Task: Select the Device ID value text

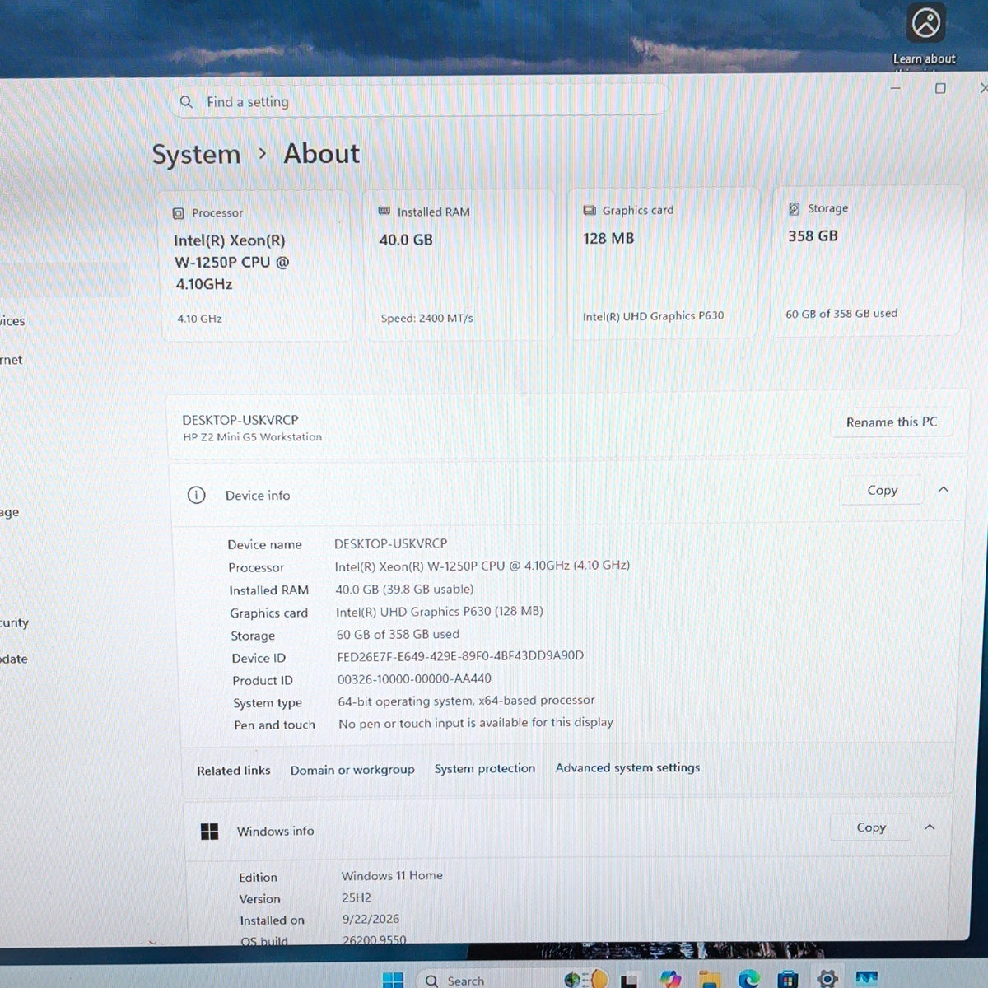Action: [x=460, y=656]
